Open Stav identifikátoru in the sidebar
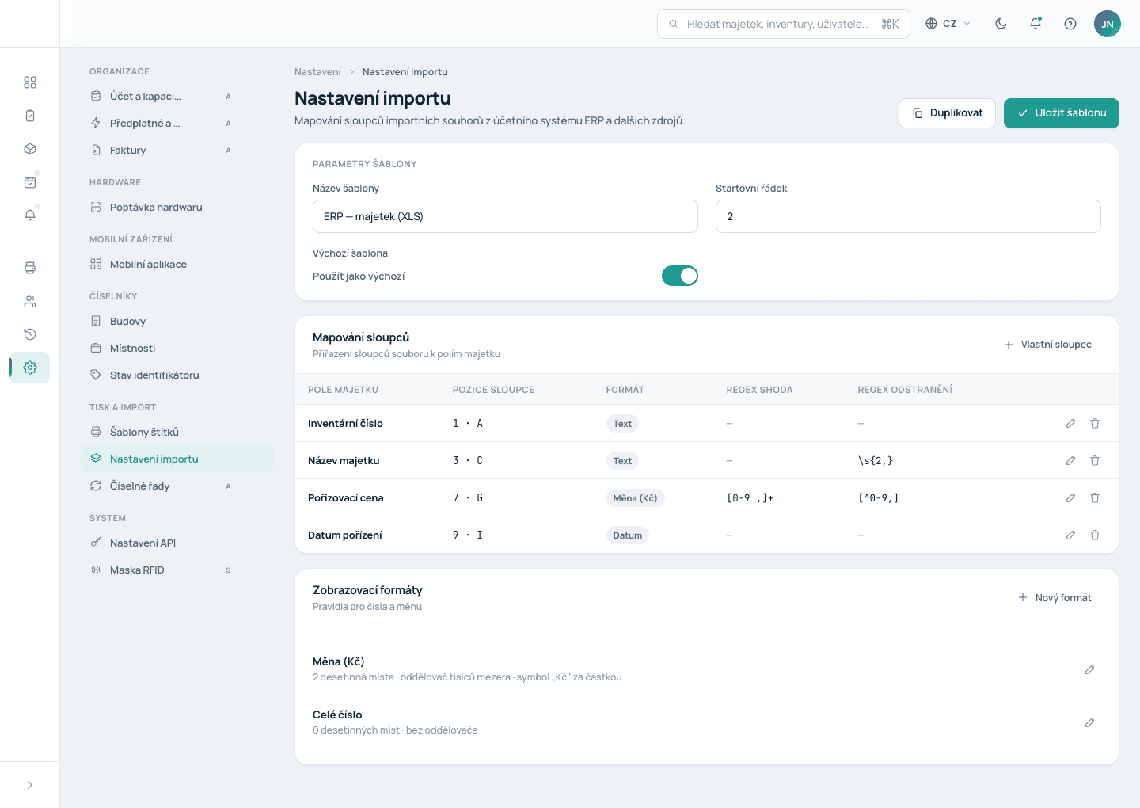 click(x=177, y=375)
